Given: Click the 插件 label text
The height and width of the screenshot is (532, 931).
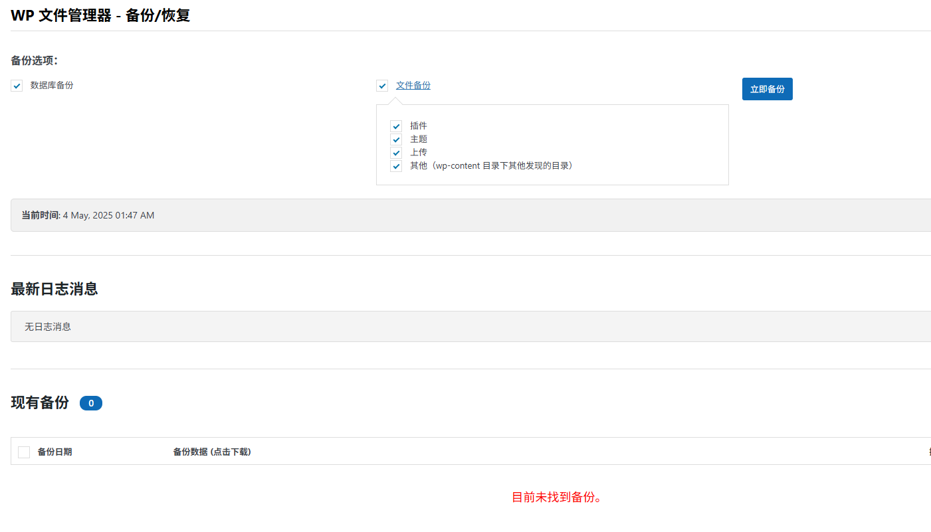Looking at the screenshot, I should 419,126.
